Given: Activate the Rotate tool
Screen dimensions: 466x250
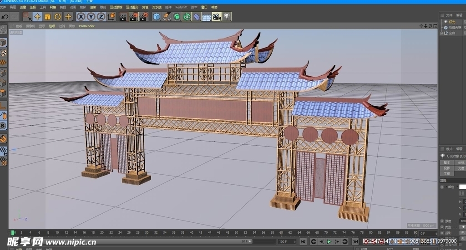Looking at the screenshot, I should (58, 17).
